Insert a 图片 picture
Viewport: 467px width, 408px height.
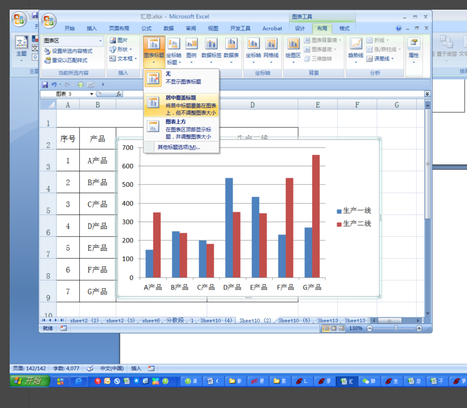click(x=118, y=40)
